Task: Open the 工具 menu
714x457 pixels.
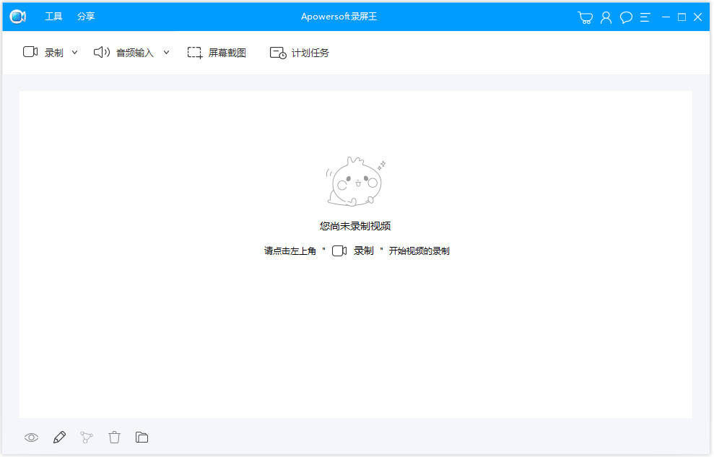Action: coord(53,16)
